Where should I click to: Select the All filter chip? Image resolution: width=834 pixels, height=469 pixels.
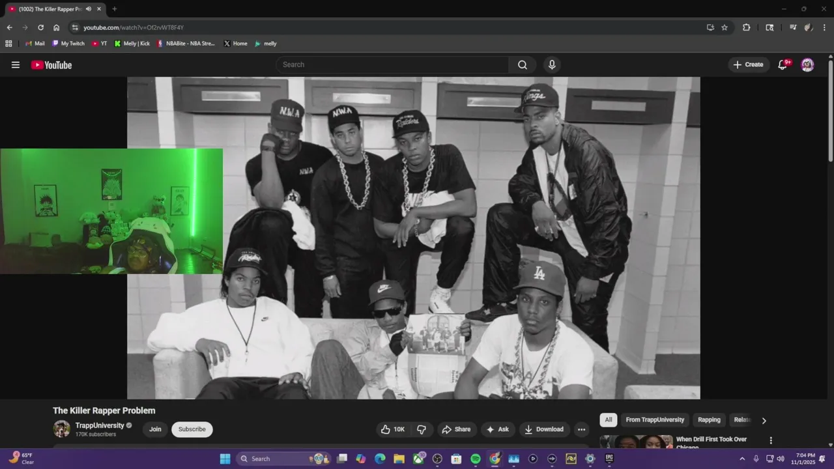coord(609,420)
